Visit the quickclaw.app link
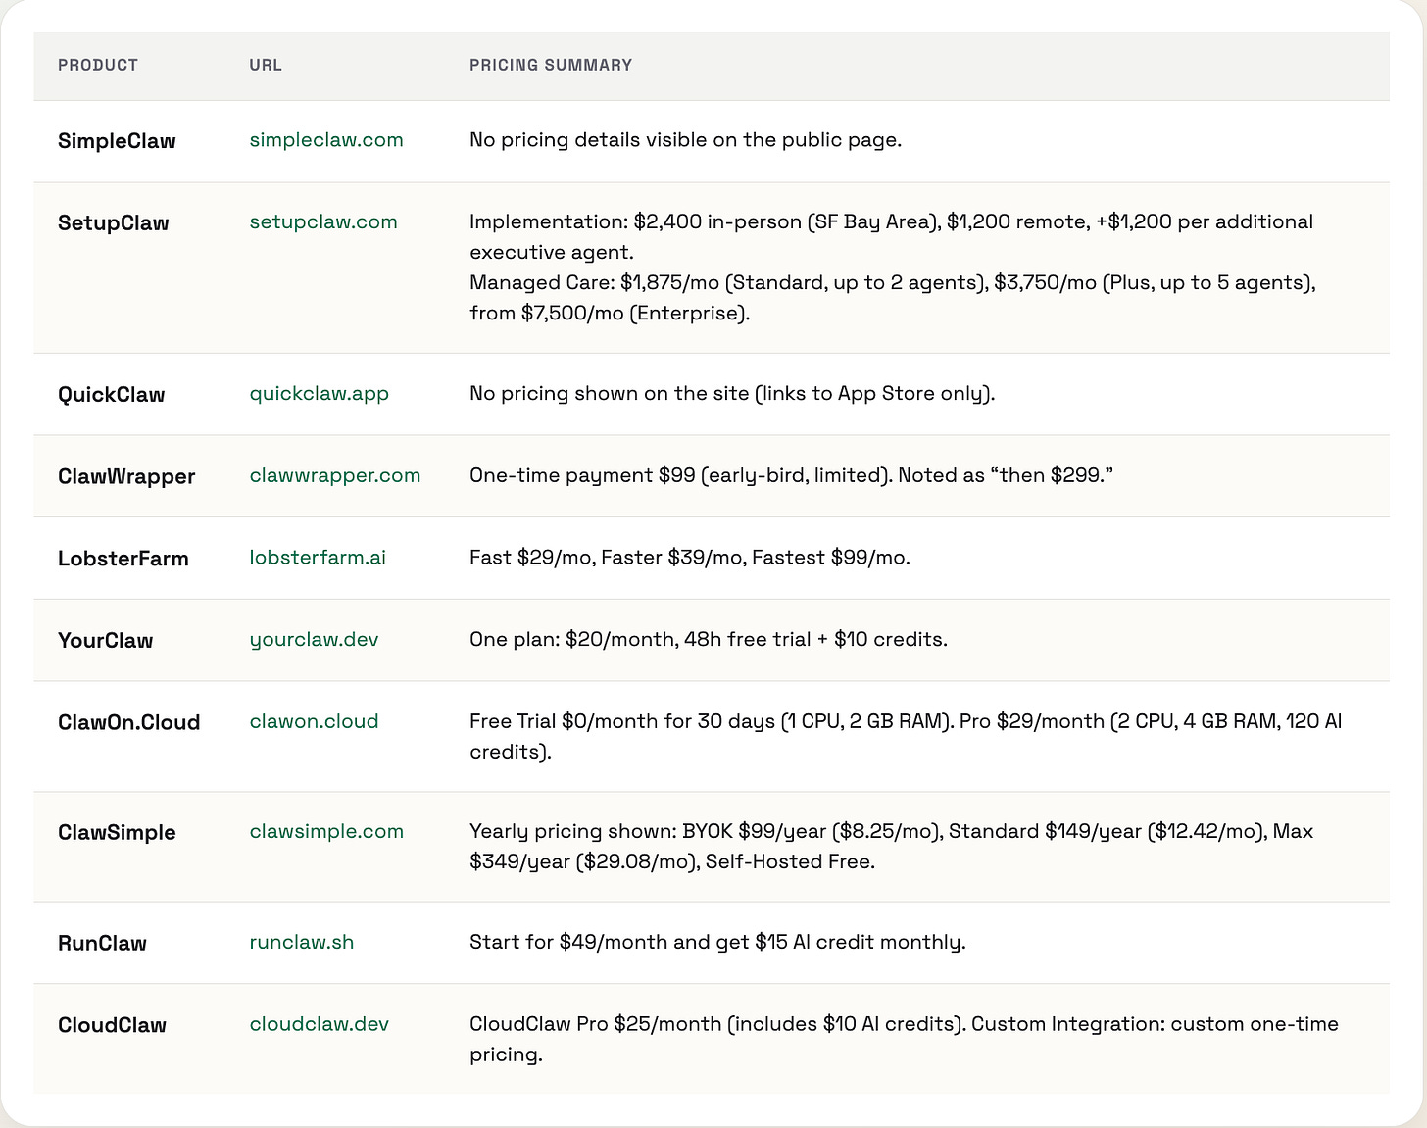Viewport: 1427px width, 1128px height. point(320,394)
